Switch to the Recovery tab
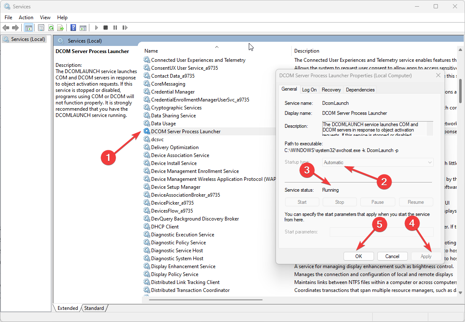465x322 pixels. tap(331, 90)
